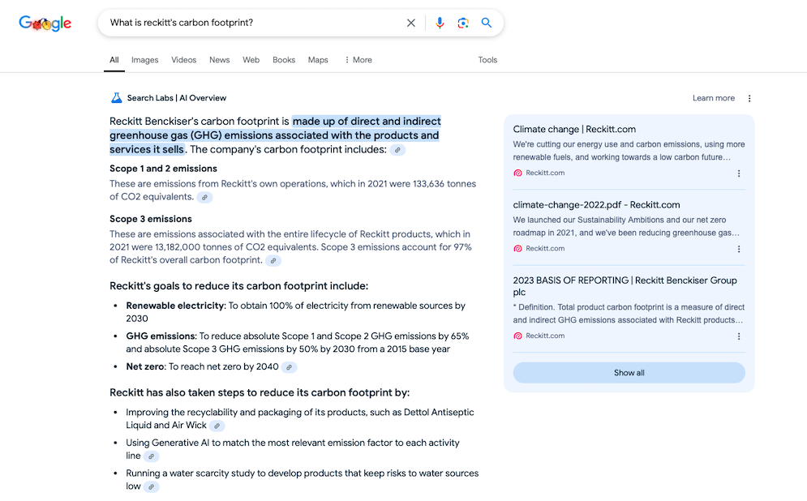Expand the More search filters menu

coord(358,60)
